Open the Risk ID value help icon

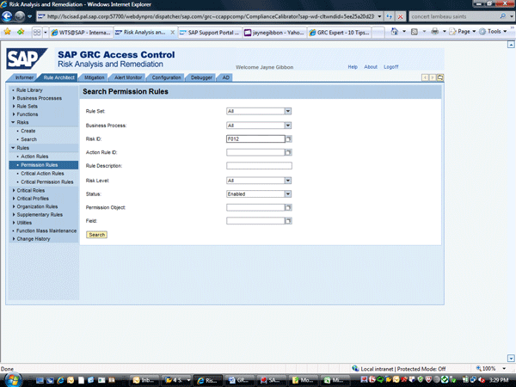click(x=289, y=138)
